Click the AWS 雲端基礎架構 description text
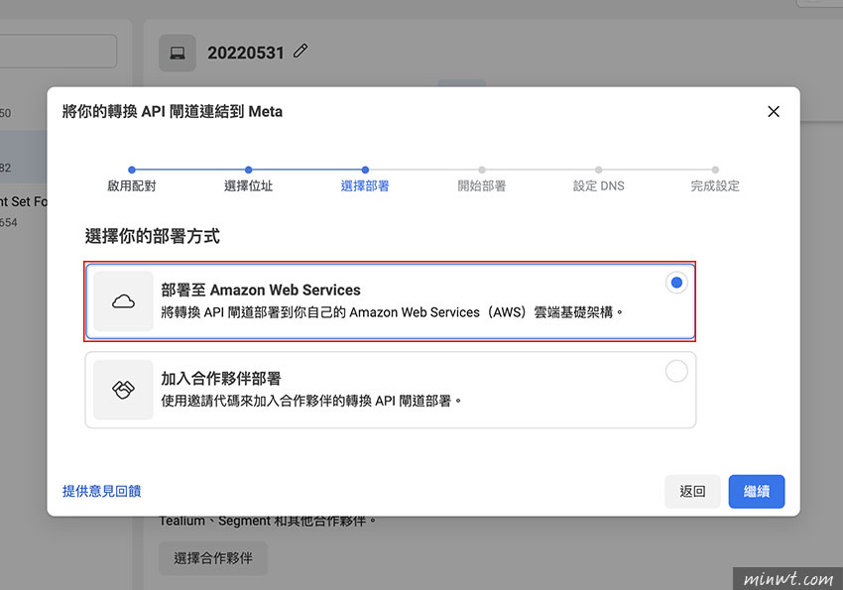Image resolution: width=843 pixels, height=590 pixels. click(x=392, y=312)
